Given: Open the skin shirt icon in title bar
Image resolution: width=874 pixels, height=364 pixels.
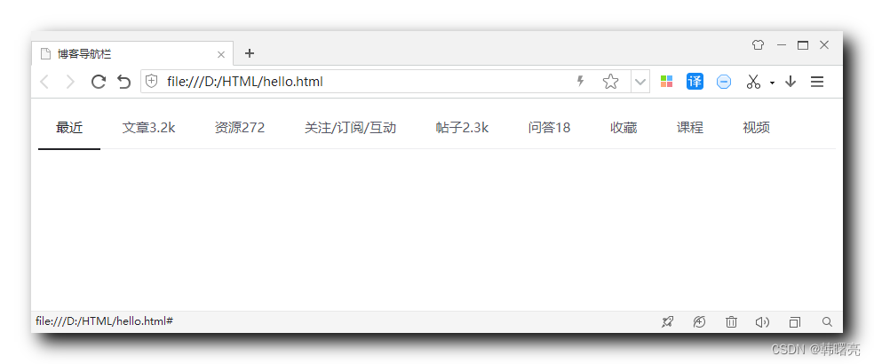Looking at the screenshot, I should point(758,45).
